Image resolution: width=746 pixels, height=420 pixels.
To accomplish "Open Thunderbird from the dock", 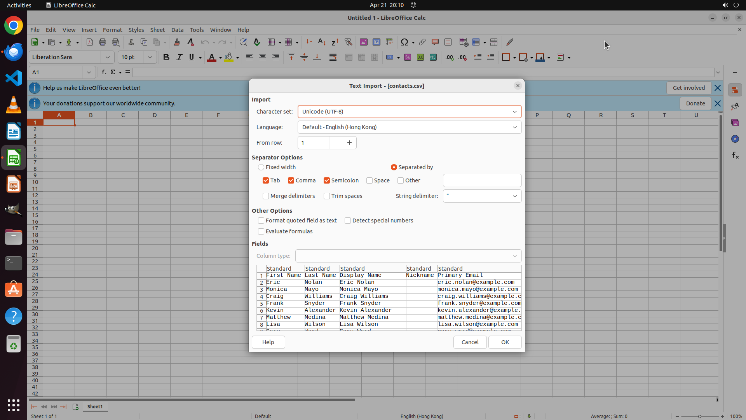I will [14, 52].
